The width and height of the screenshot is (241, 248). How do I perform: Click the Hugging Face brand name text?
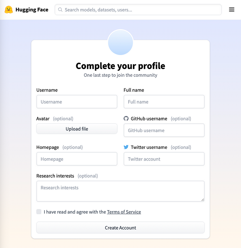coord(32,10)
